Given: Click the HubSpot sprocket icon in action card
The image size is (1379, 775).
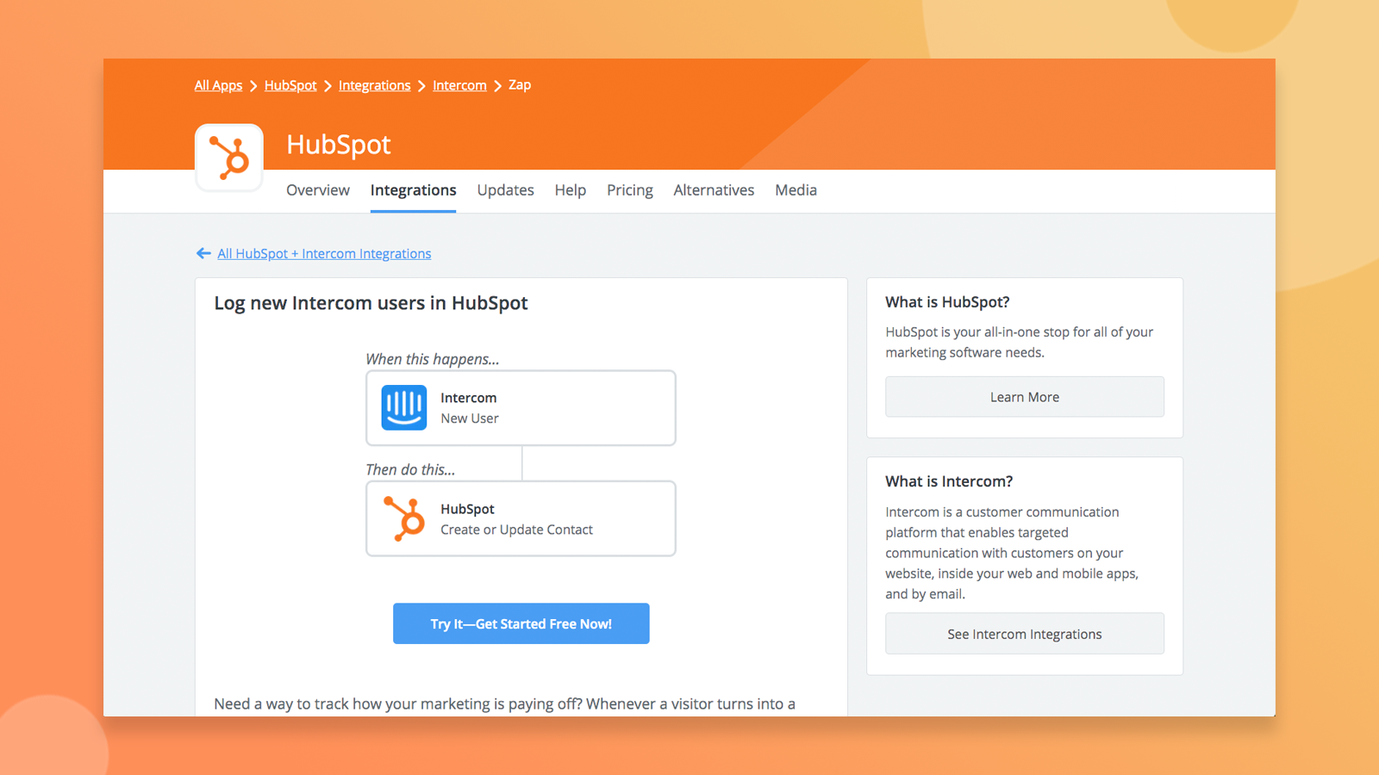Looking at the screenshot, I should point(404,518).
